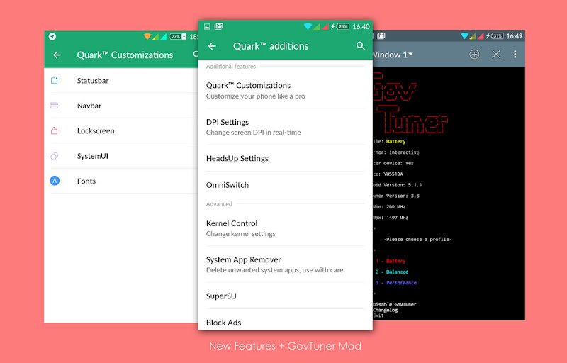Viewport: 567px width, 363px height.
Task: Open Fonts customization entry
Action: point(121,181)
